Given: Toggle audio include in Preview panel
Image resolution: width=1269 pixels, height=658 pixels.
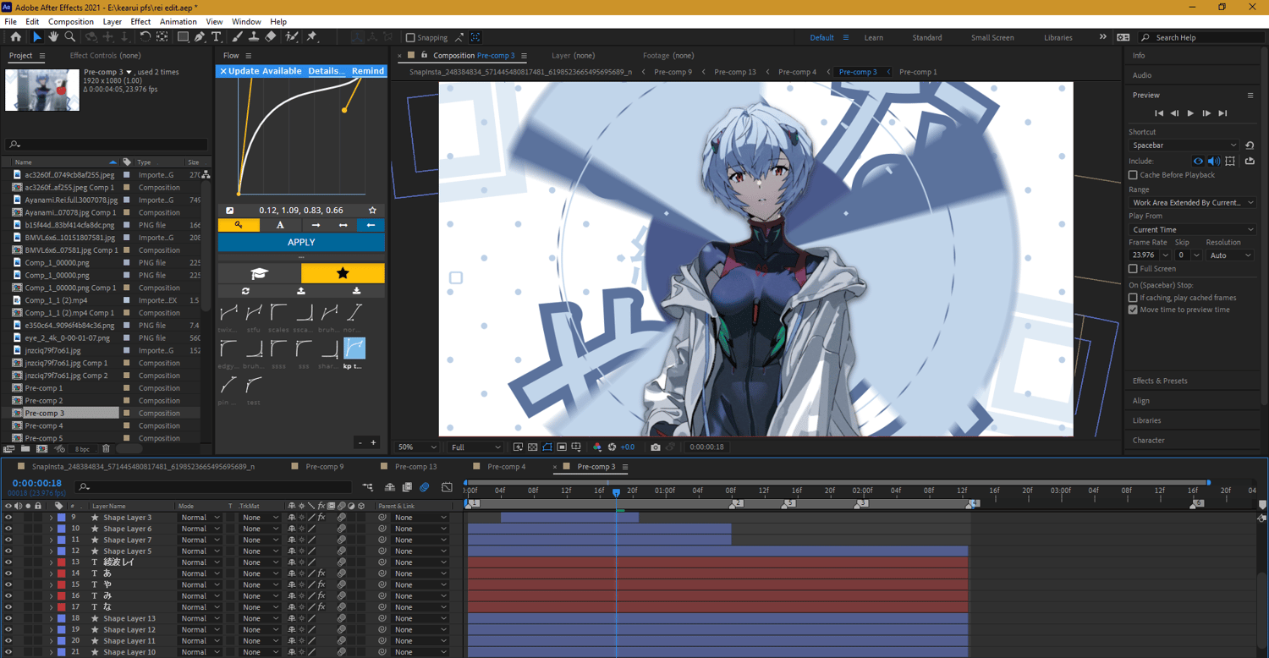Looking at the screenshot, I should 1214,161.
